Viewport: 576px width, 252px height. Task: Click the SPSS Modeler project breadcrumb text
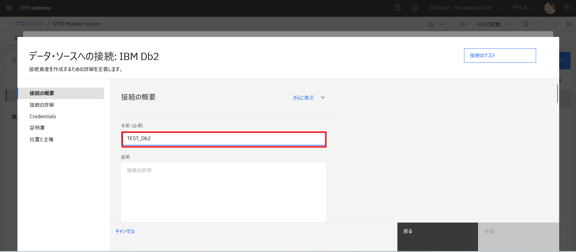77,24
